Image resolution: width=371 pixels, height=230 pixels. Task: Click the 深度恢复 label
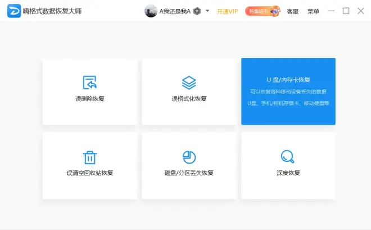(288, 173)
